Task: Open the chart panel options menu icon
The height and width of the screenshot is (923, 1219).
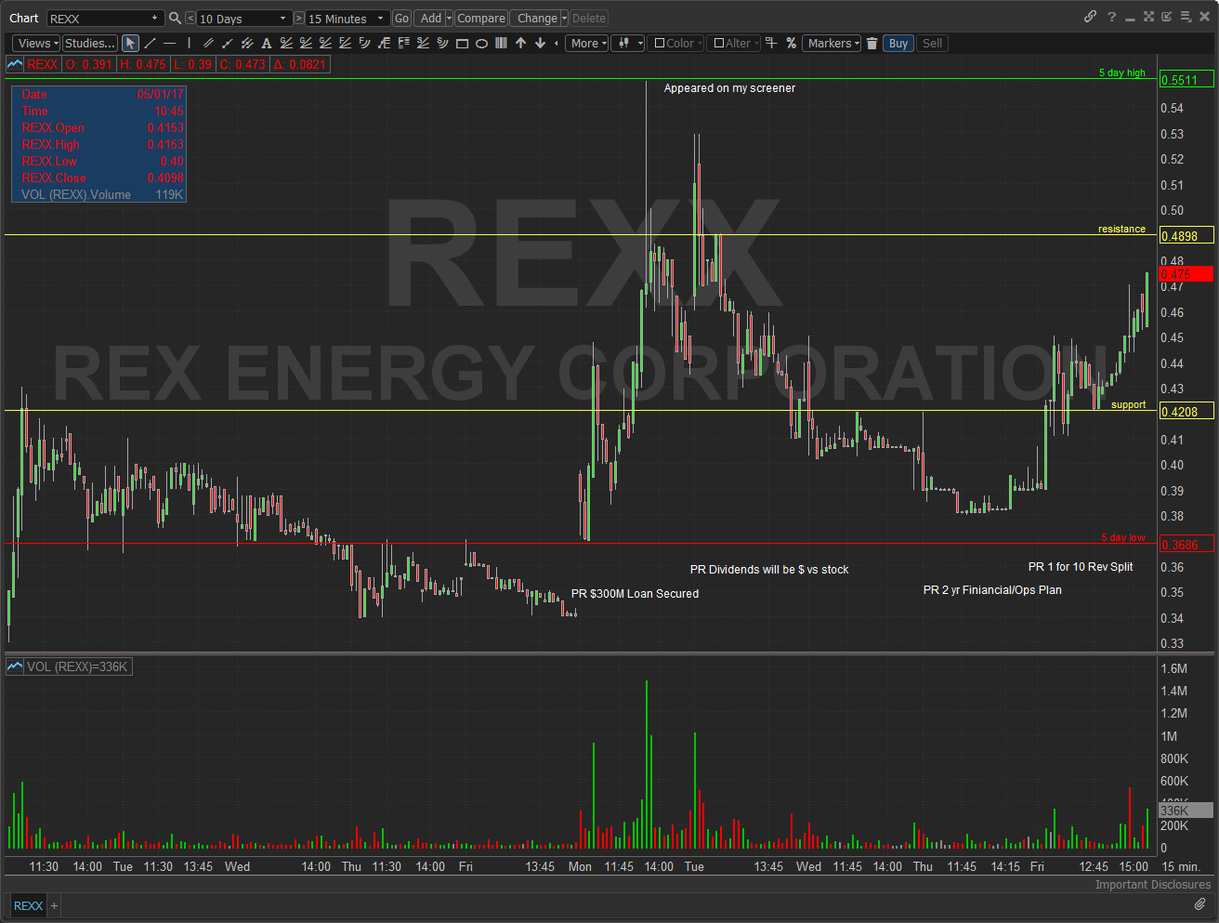Action: [1186, 17]
